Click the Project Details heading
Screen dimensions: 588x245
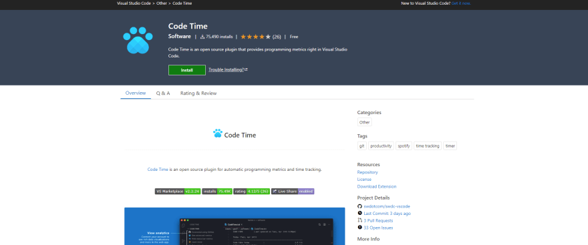373,198
